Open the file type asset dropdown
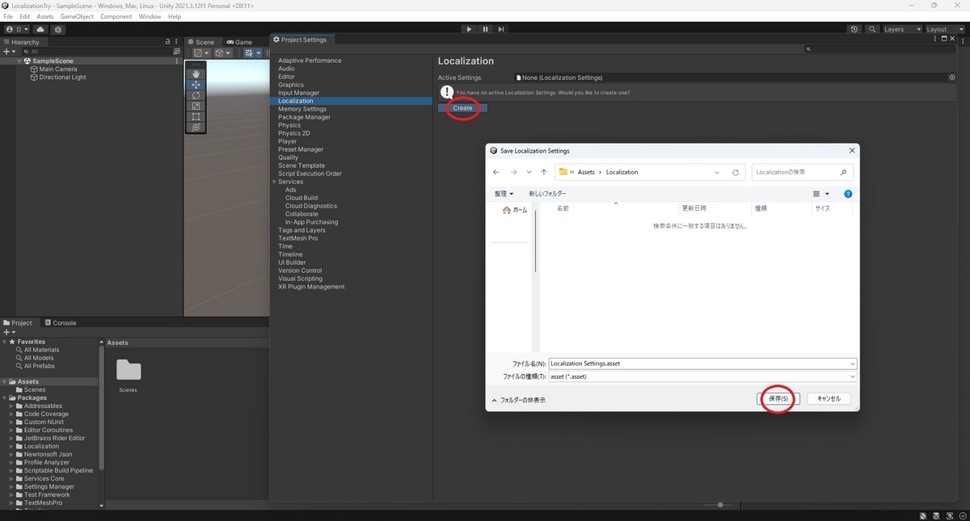970x521 pixels. (x=853, y=376)
